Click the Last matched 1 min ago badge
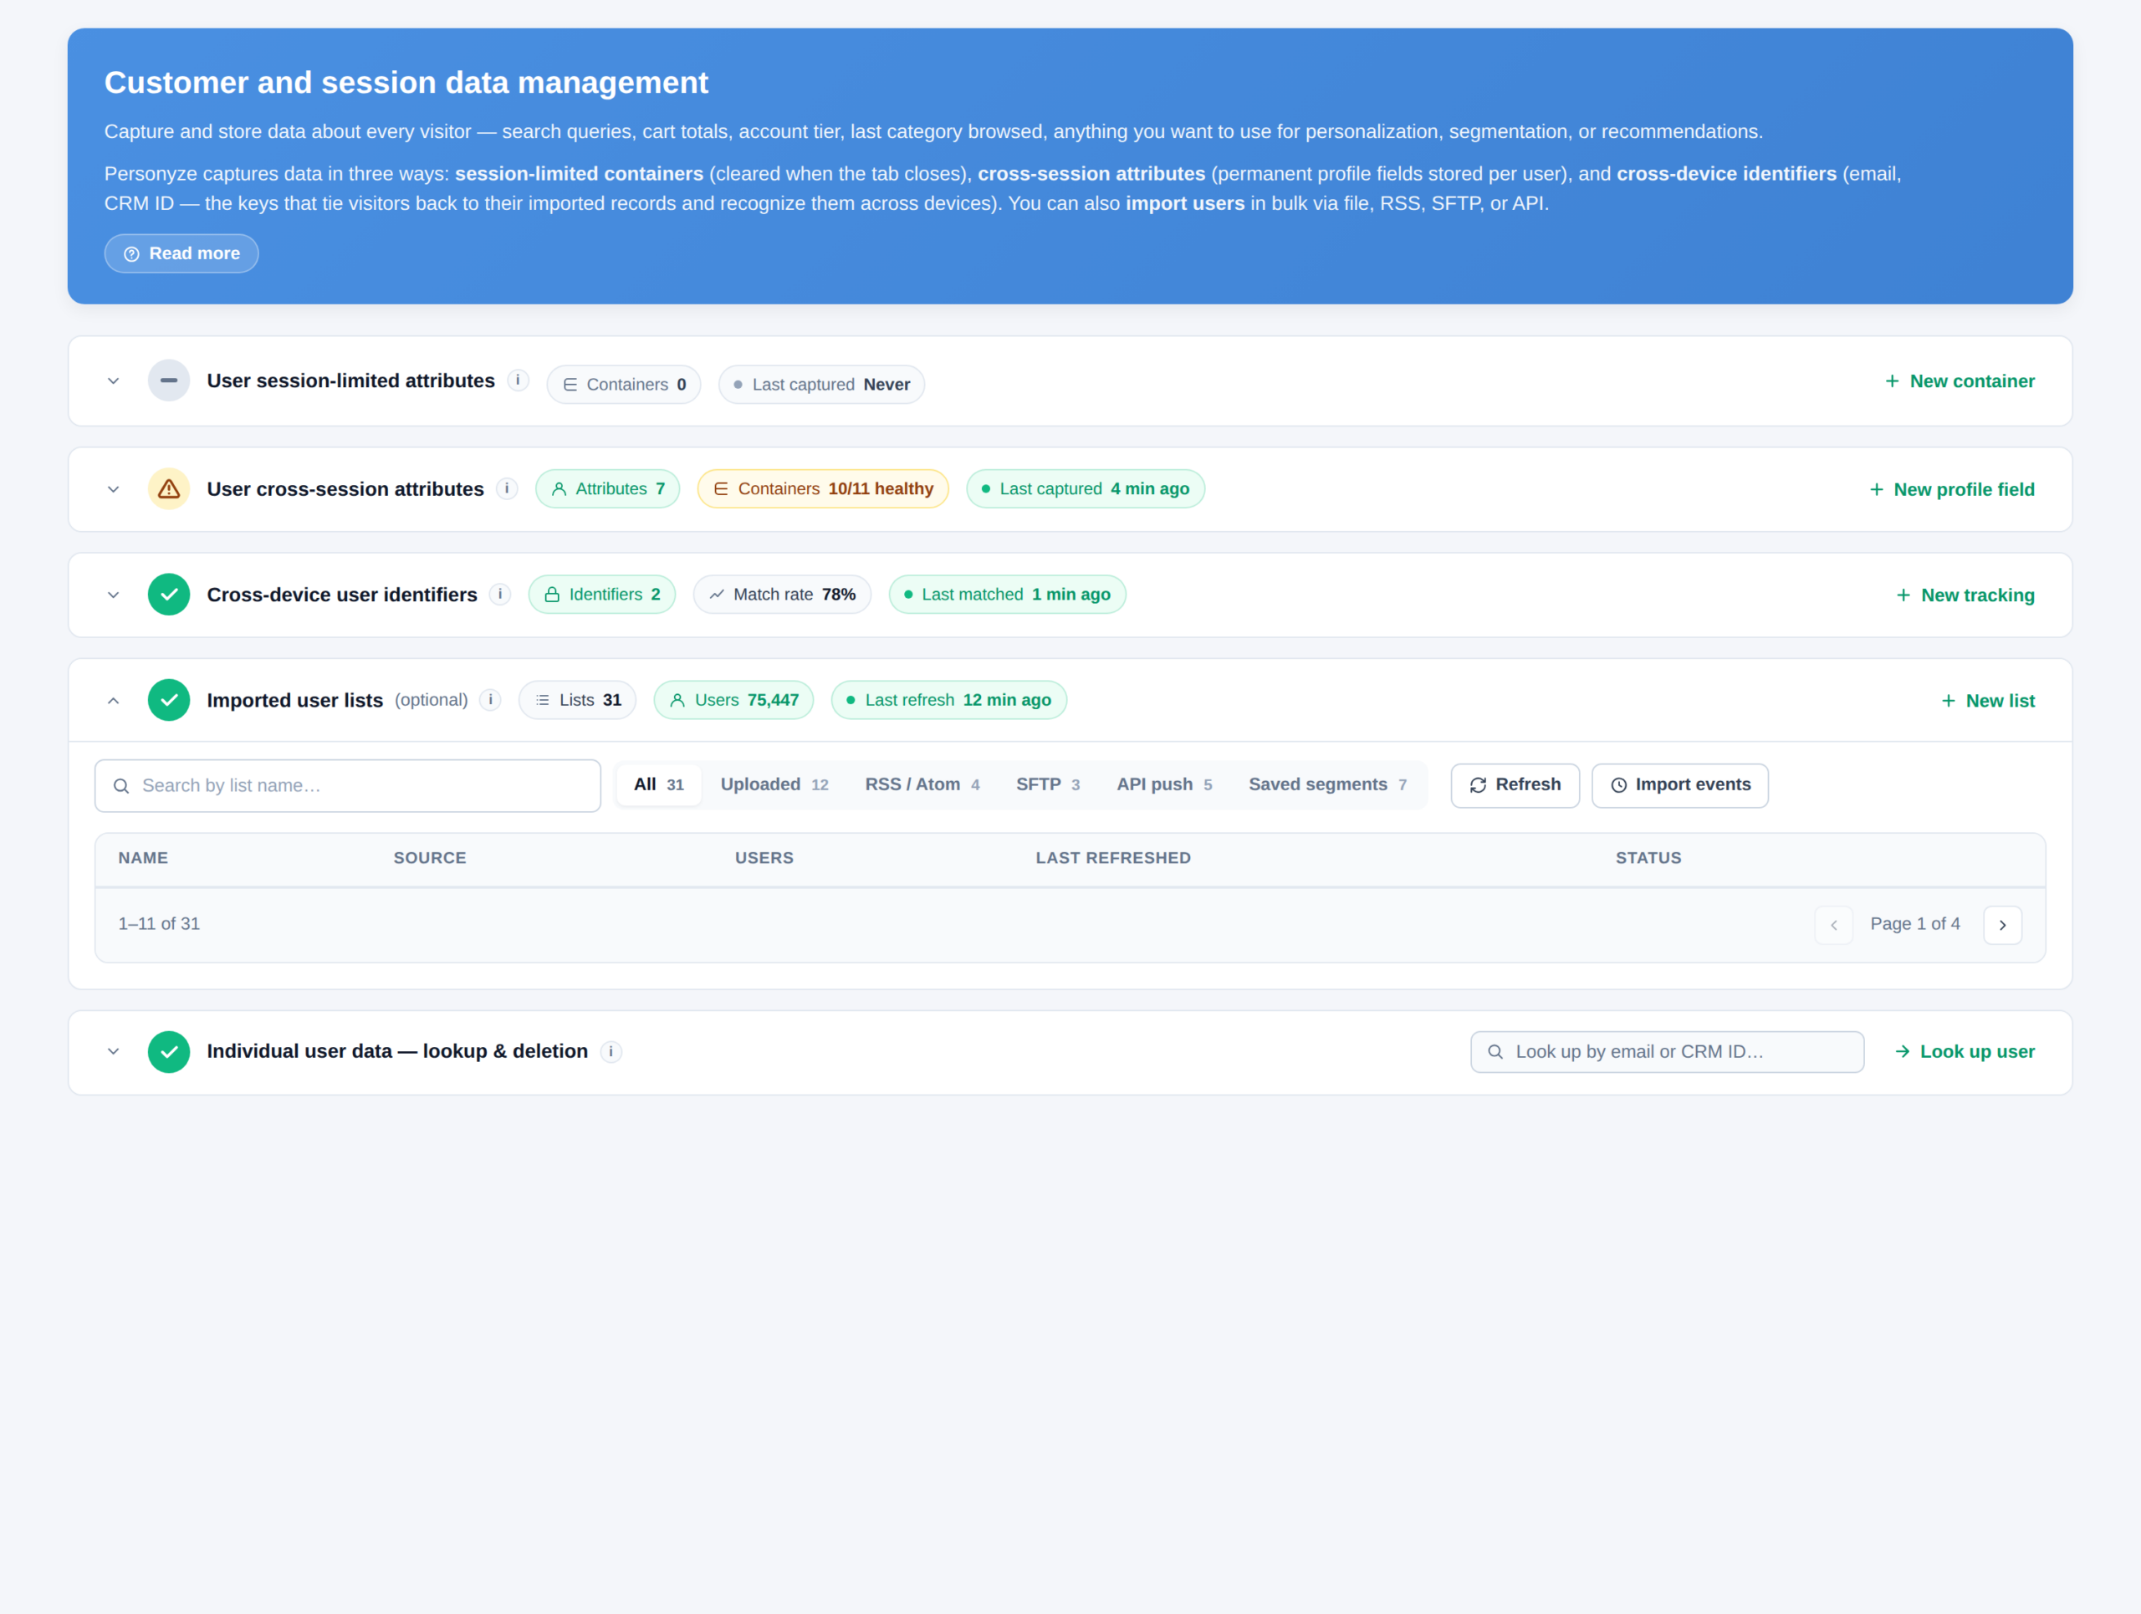Screen dimensions: 2141x1614 tap(1007, 594)
